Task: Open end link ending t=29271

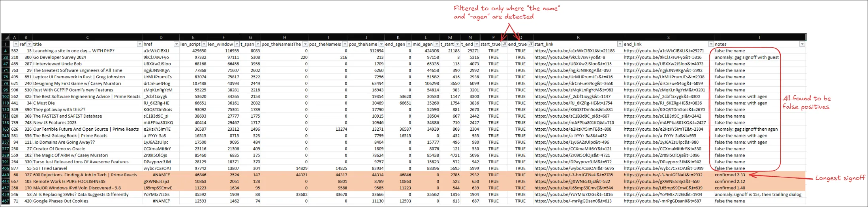Action: click(664, 51)
